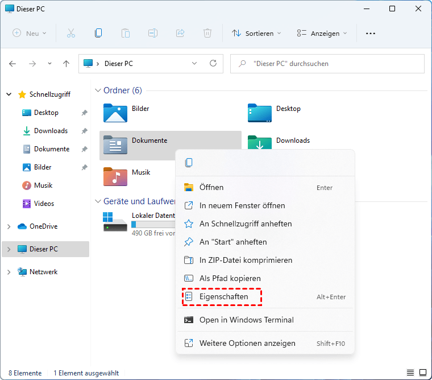Click the Delete trash can icon
Viewport: 432px width, 380px height.
click(207, 34)
